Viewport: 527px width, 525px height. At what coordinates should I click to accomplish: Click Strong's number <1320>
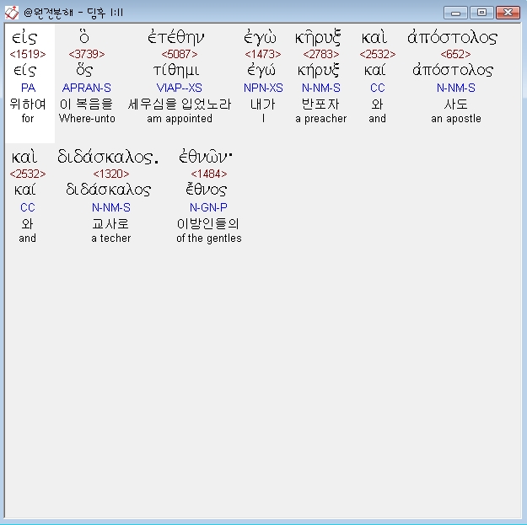pos(111,174)
